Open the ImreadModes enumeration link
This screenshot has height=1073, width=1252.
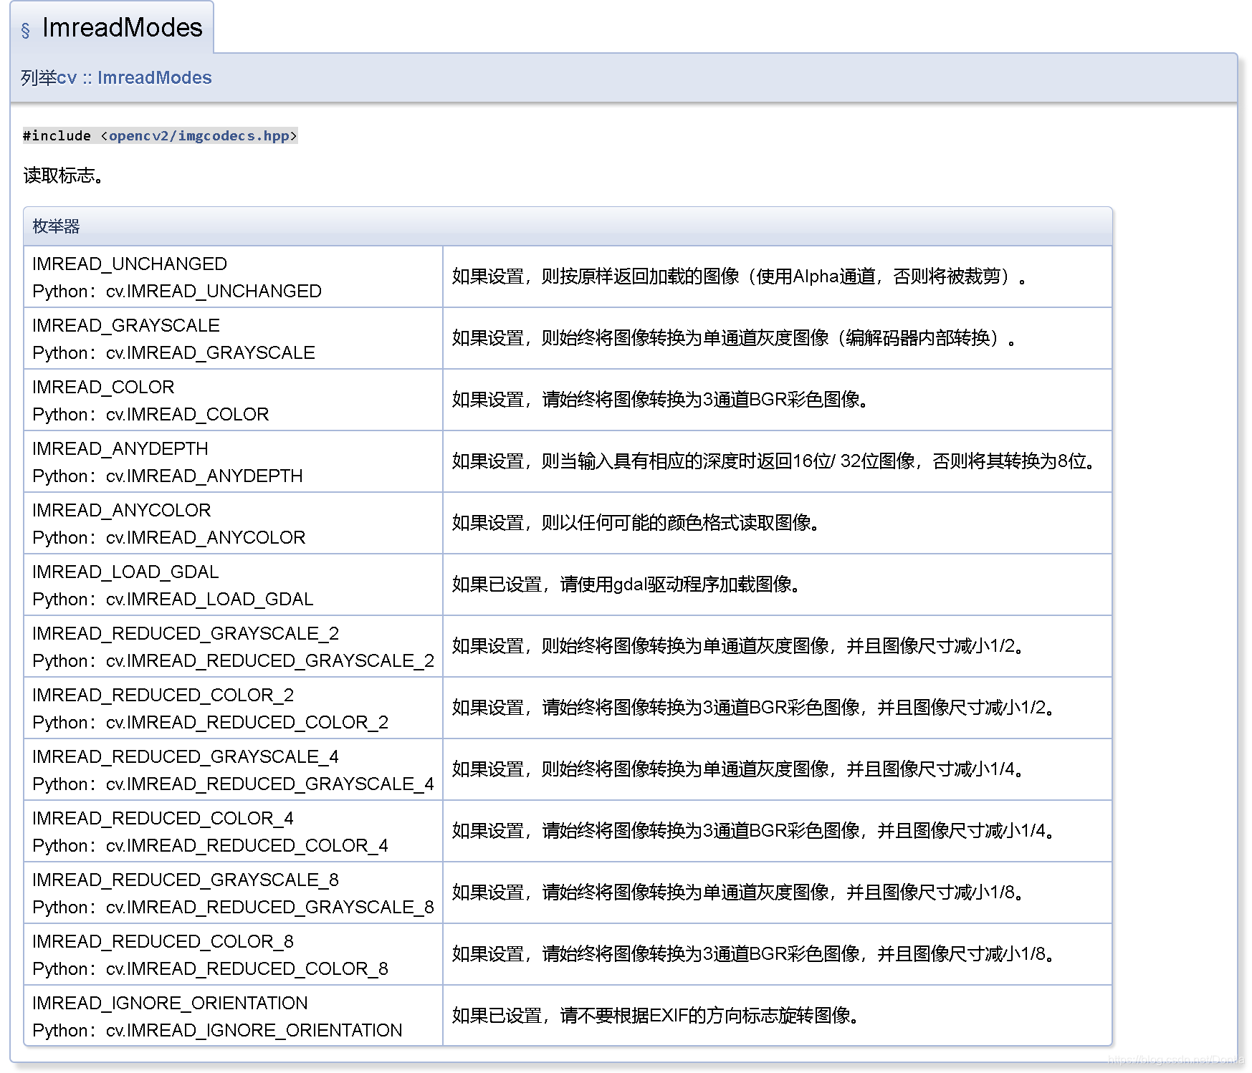pyautogui.click(x=154, y=77)
